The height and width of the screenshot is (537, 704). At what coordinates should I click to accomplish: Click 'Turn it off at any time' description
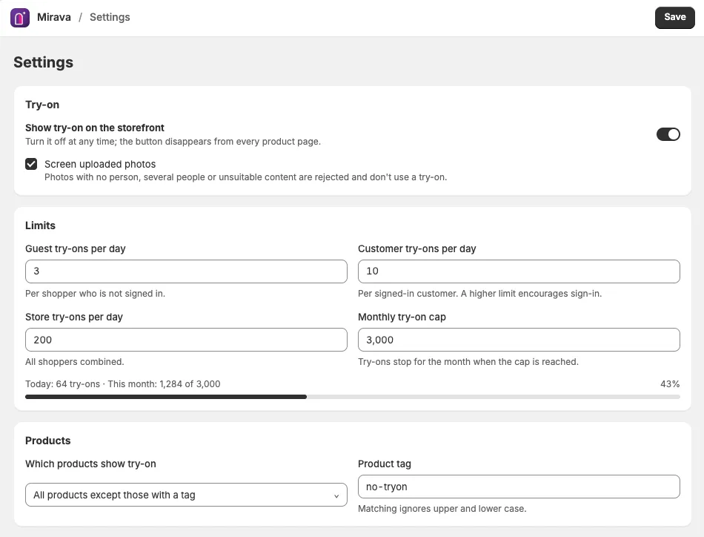point(173,142)
